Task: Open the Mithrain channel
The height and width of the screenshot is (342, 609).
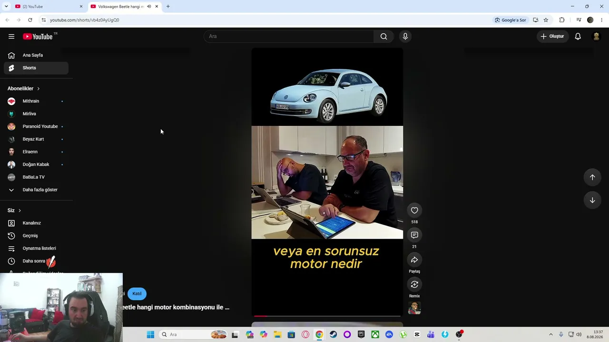Action: [36, 101]
